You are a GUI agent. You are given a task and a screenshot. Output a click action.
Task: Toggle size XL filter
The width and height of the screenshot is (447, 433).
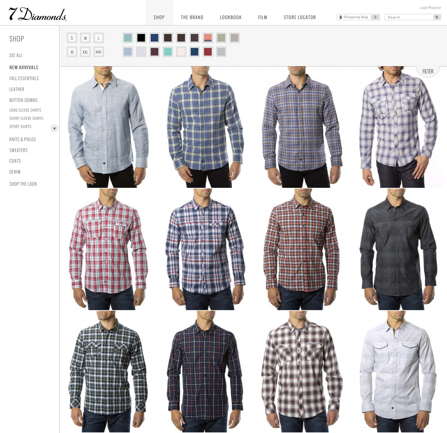pos(72,52)
